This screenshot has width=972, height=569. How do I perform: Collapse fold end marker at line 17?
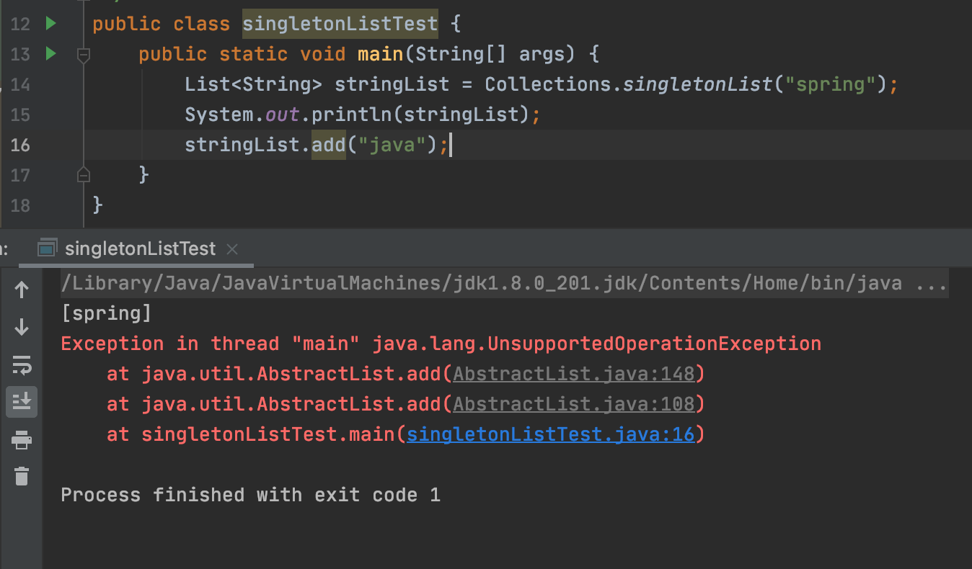coord(84,174)
